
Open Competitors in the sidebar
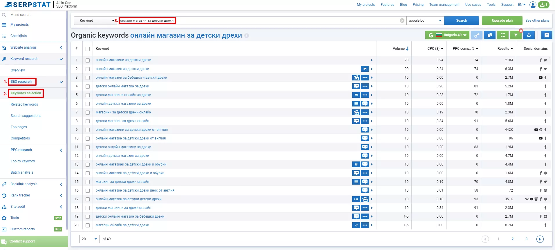pos(20,138)
